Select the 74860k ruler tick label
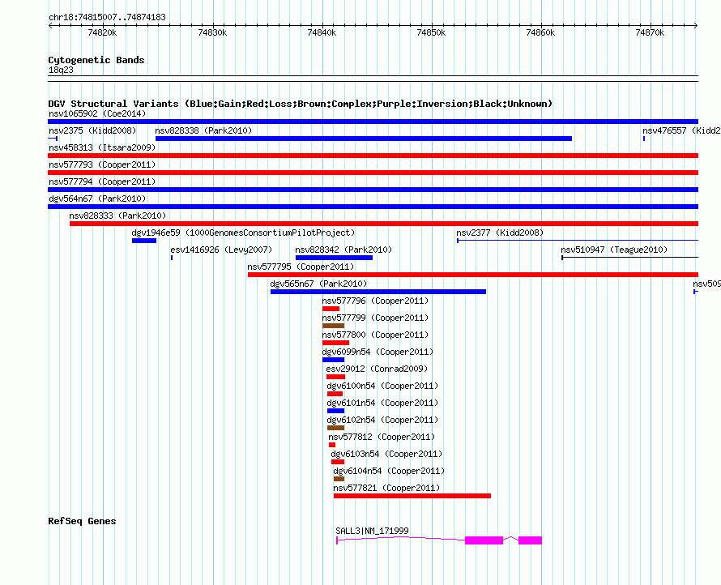This screenshot has width=721, height=585. [540, 32]
